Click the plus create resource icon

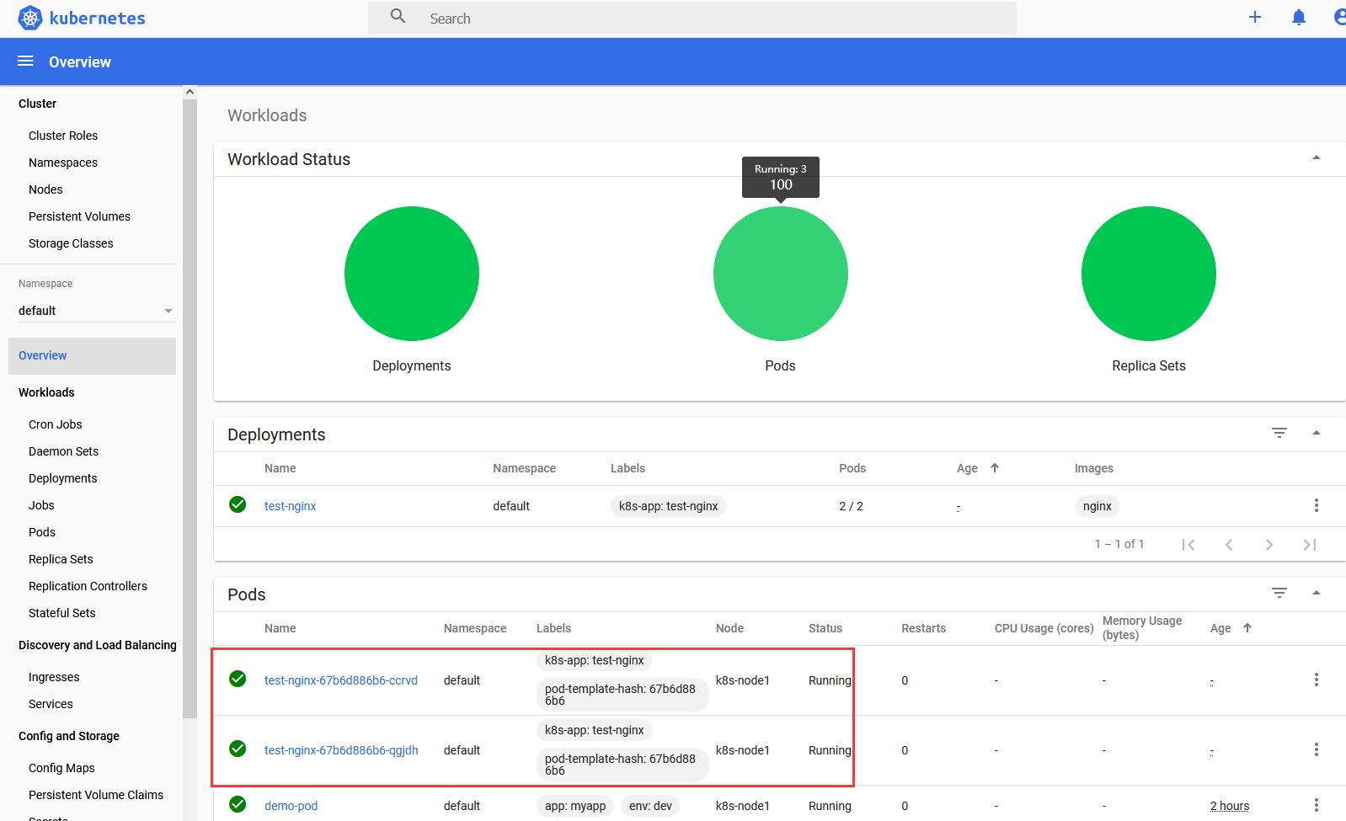coord(1255,17)
